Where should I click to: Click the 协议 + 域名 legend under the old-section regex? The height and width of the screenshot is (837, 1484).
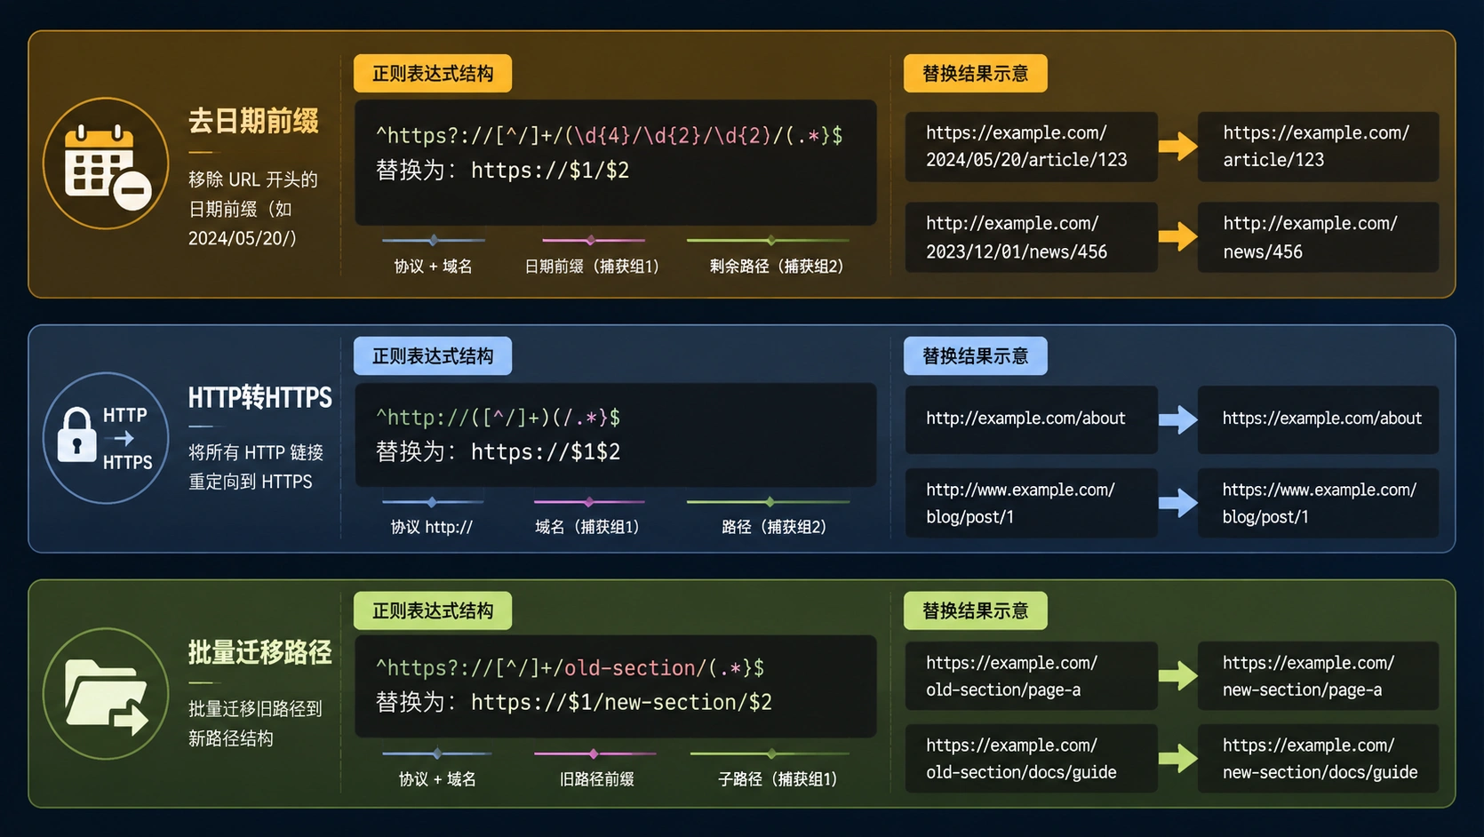pos(437,779)
